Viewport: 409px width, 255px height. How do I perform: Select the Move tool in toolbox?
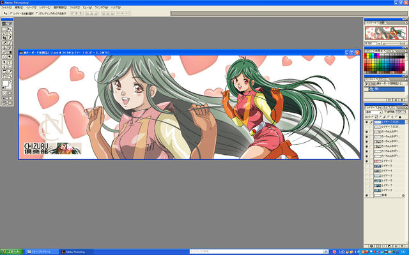pyautogui.click(x=11, y=29)
